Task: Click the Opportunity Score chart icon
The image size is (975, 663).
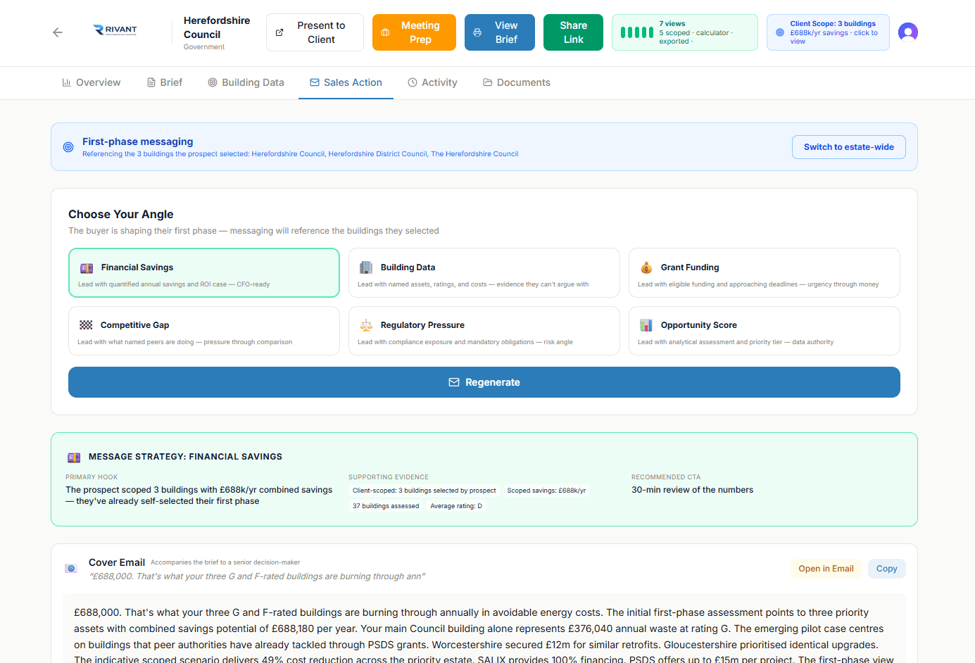Action: [646, 325]
